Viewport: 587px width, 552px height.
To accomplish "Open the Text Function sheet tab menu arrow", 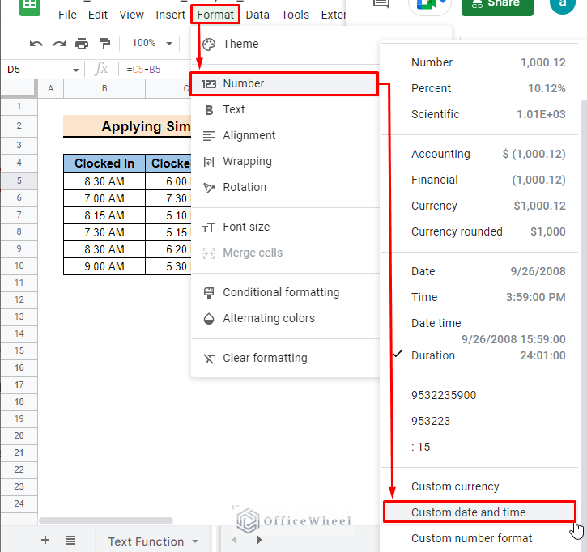I will [195, 541].
